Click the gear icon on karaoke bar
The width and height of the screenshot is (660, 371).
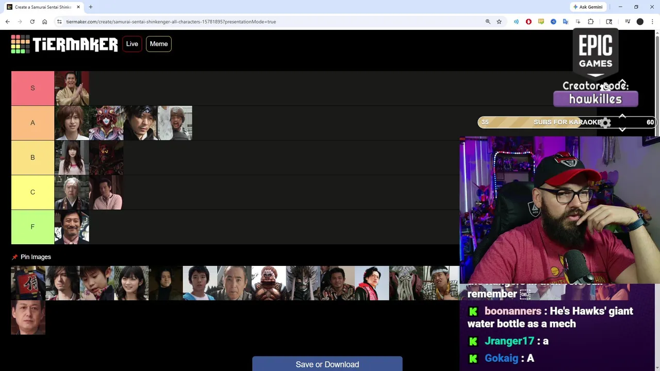606,123
